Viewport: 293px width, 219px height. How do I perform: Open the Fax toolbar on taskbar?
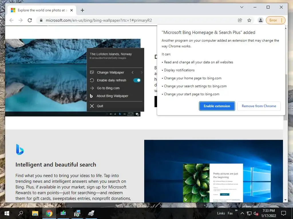click(x=230, y=213)
